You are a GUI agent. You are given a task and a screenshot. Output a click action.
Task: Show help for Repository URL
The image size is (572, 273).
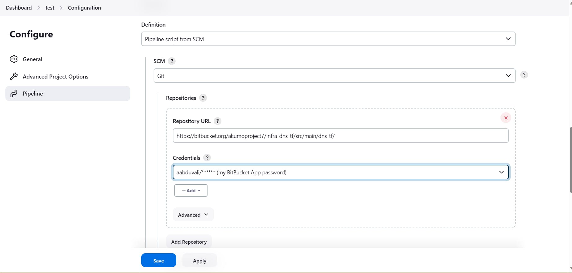(217, 121)
